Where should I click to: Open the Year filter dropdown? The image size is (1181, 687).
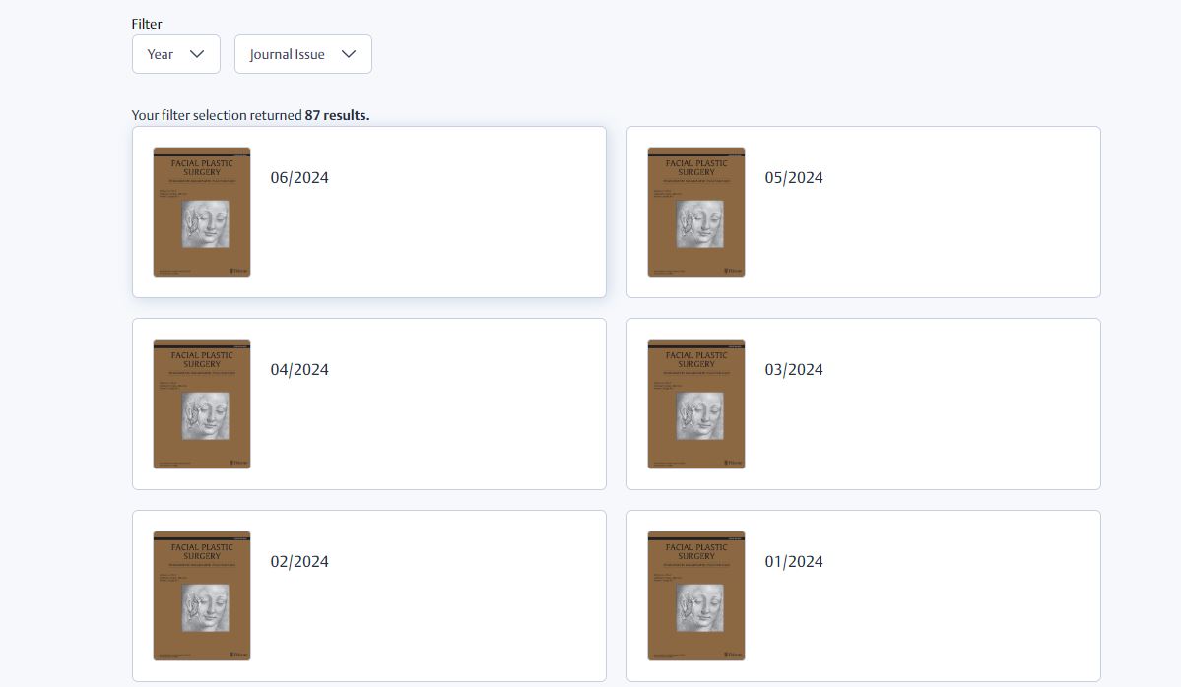pos(175,54)
